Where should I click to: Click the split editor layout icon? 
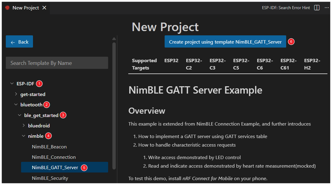click(317, 8)
